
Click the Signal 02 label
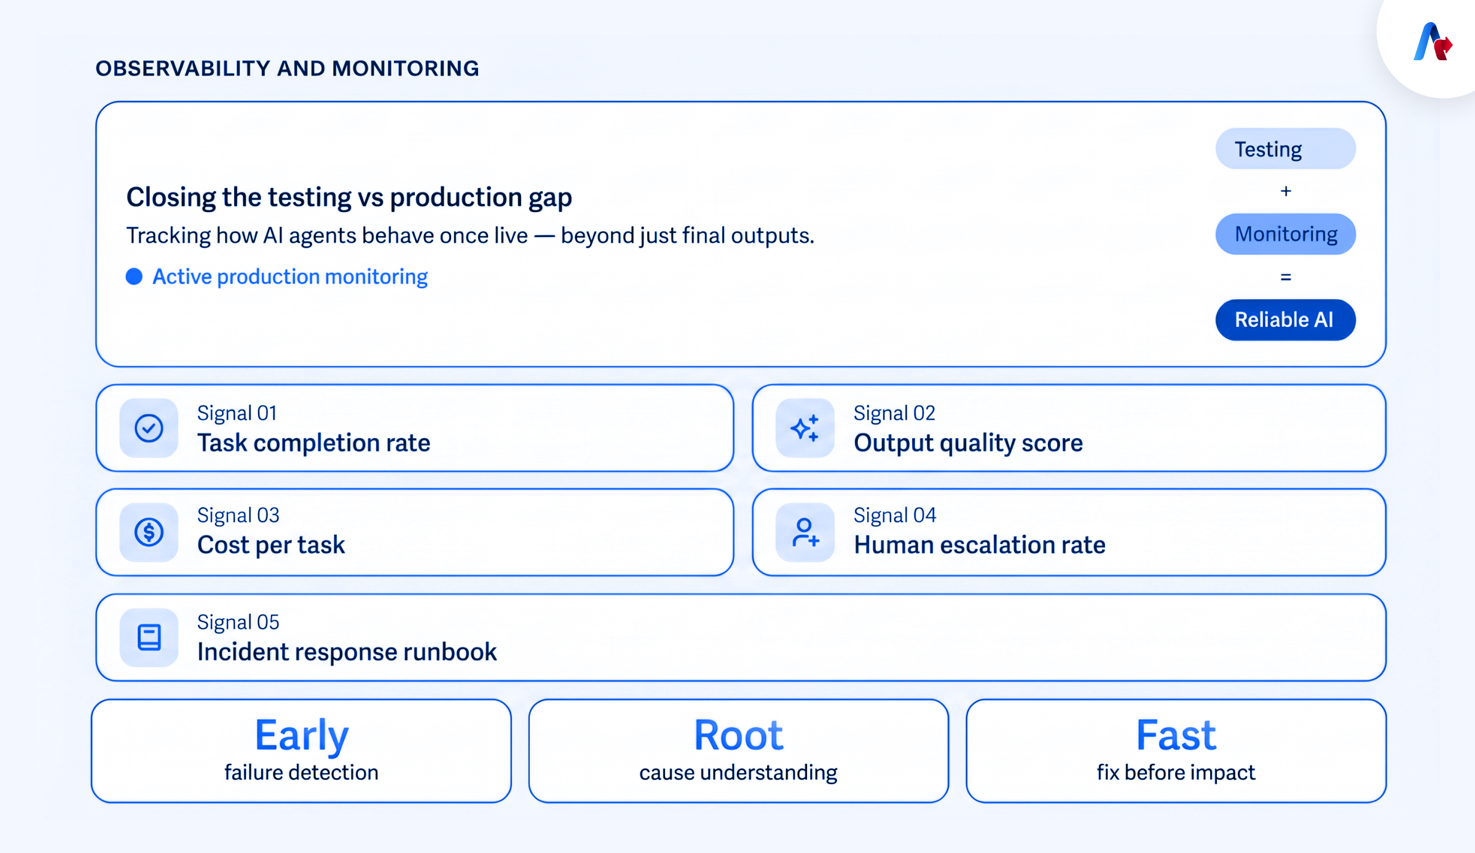(x=894, y=413)
